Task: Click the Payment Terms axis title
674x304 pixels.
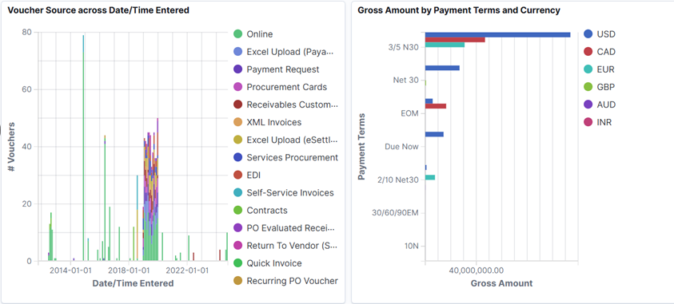Action: [362, 147]
